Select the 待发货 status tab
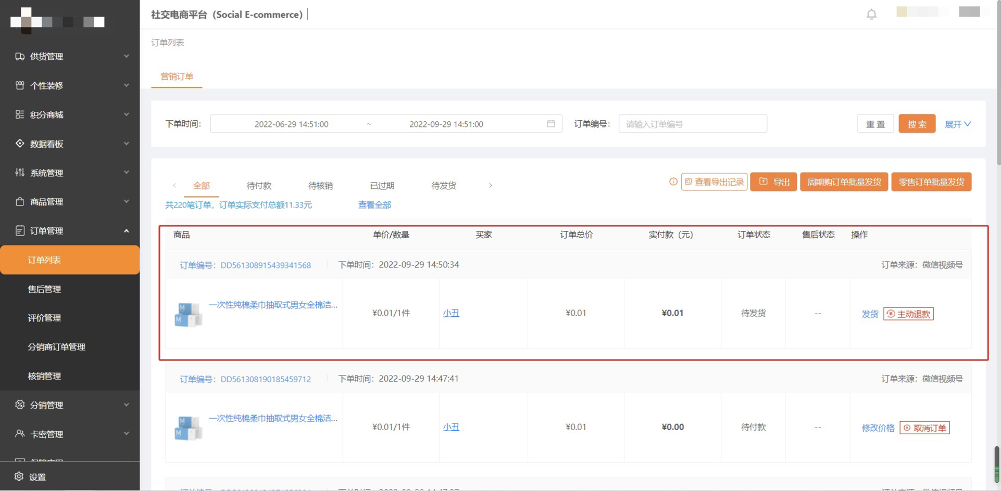This screenshot has height=491, width=1001. [443, 186]
